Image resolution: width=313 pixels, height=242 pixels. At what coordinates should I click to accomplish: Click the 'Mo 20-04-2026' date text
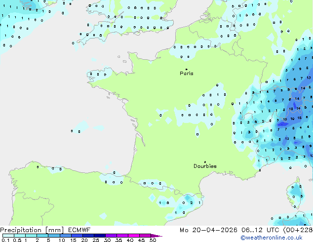[x=208, y=230]
